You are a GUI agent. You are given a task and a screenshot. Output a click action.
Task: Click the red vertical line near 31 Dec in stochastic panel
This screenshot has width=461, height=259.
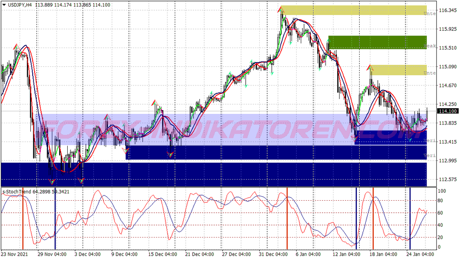click(287, 218)
